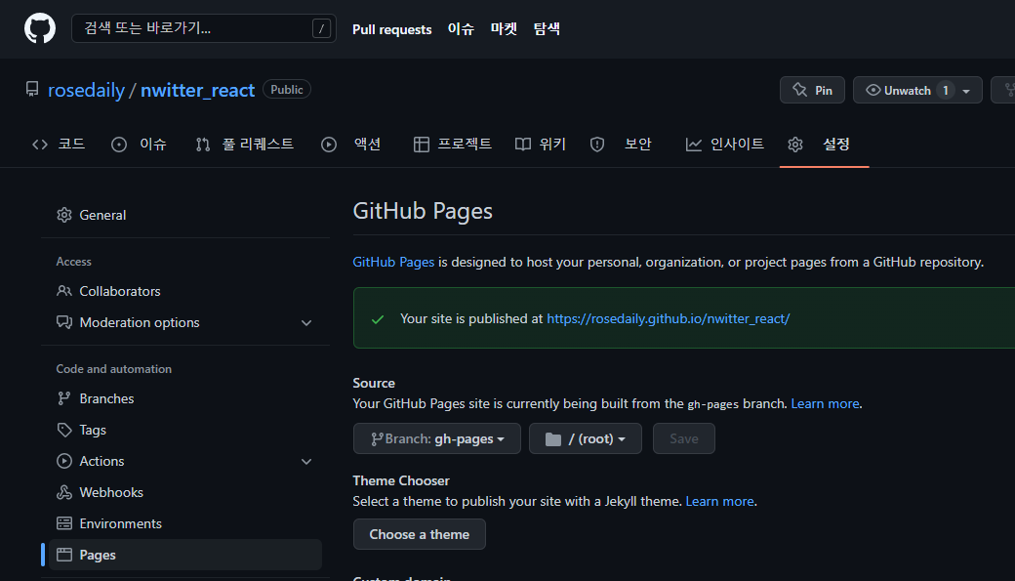
Task: Expand the Moderation options chevron
Action: (306, 323)
